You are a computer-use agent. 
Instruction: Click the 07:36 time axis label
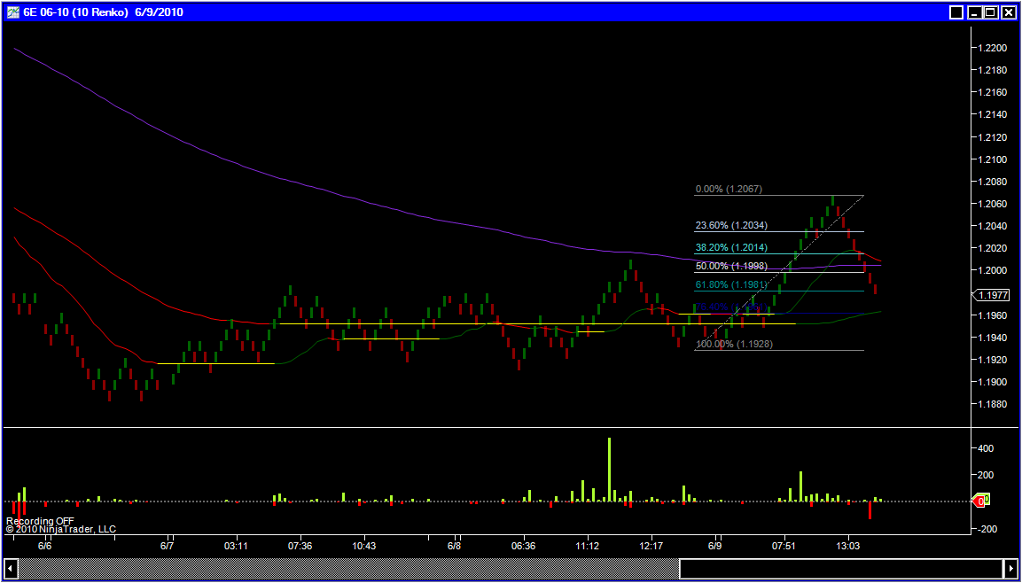300,546
